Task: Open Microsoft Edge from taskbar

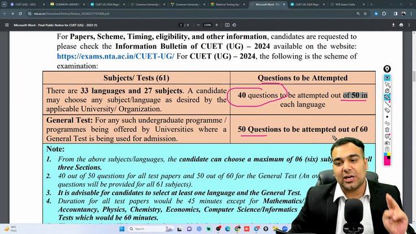Action: (227, 229)
